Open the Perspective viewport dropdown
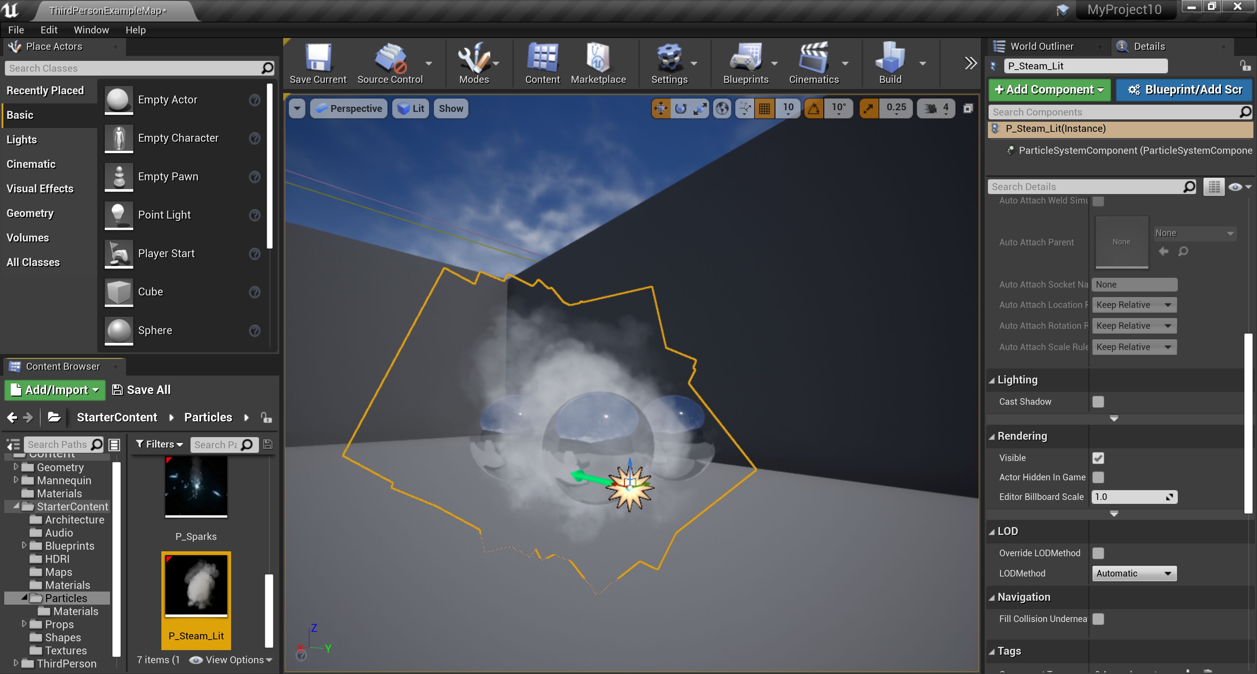This screenshot has height=674, width=1257. tap(348, 108)
